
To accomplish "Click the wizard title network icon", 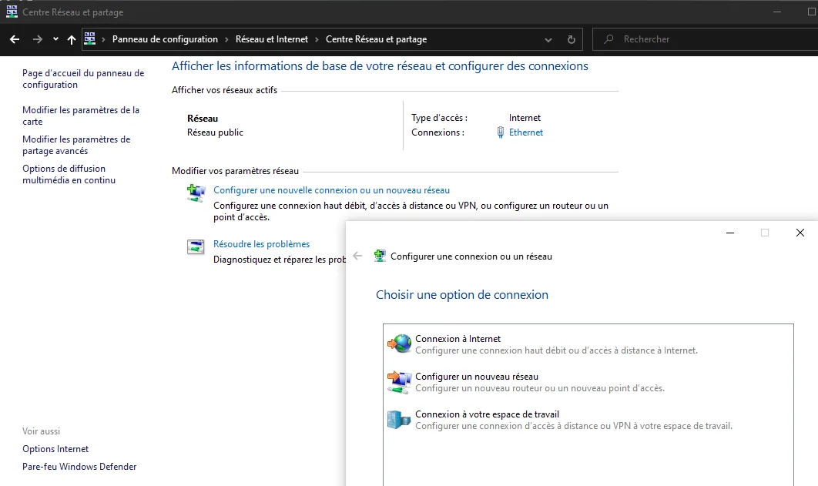I will (380, 256).
